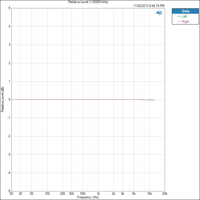Screen dimensions: 200x200
Task: Click the 1k tick on the frequency axis
Action: click(98, 194)
